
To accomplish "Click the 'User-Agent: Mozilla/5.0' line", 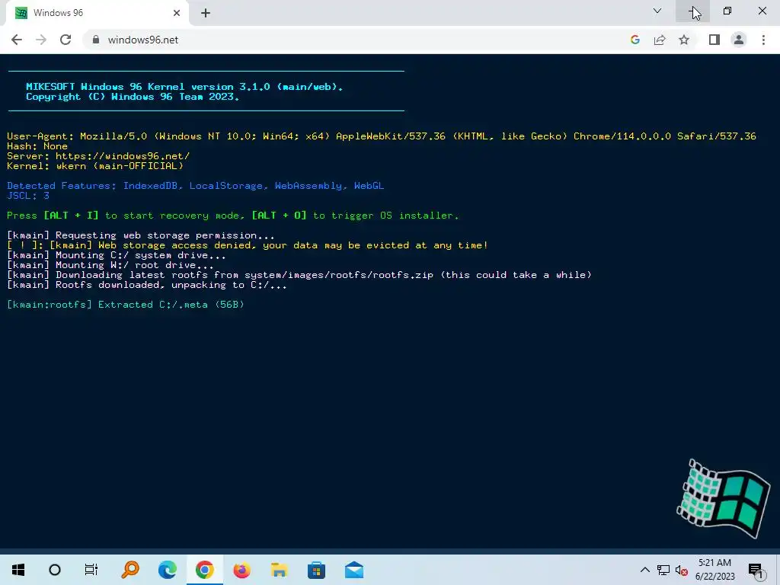I will (382, 136).
